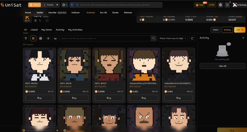
Task: Buy RBTC #0056 for 0.0005
Action: (39, 98)
